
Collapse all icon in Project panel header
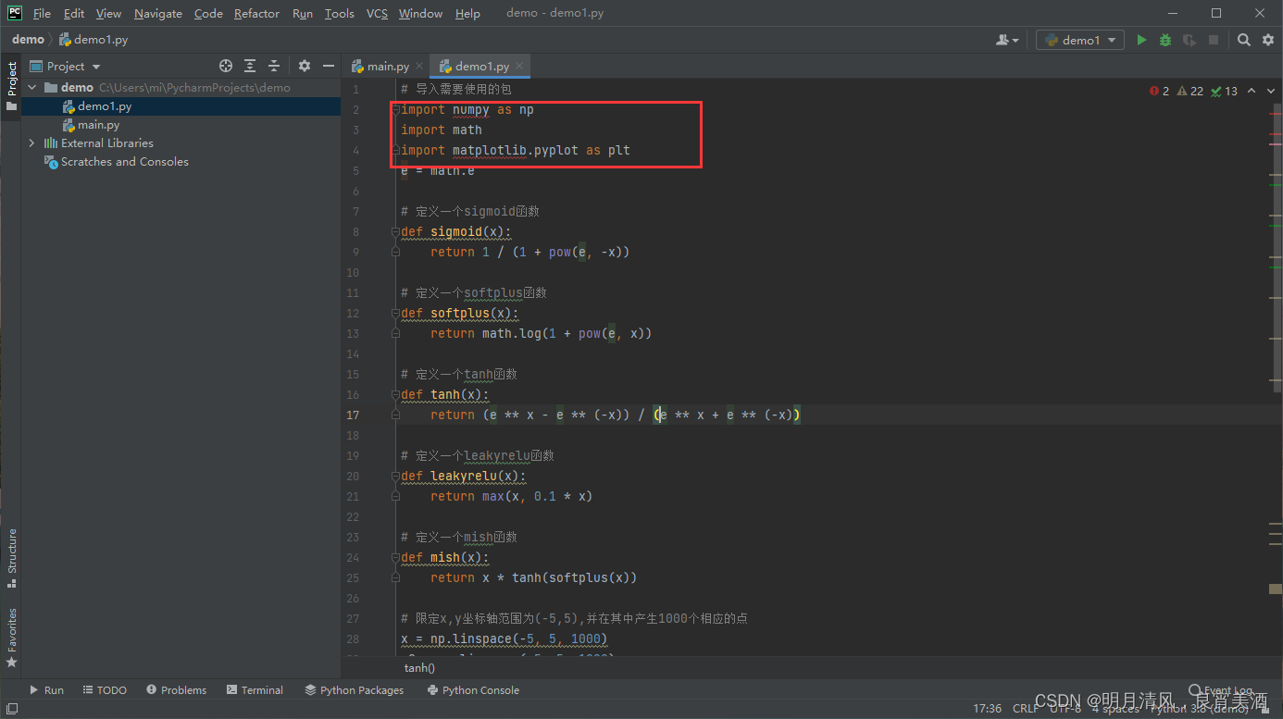coord(274,66)
